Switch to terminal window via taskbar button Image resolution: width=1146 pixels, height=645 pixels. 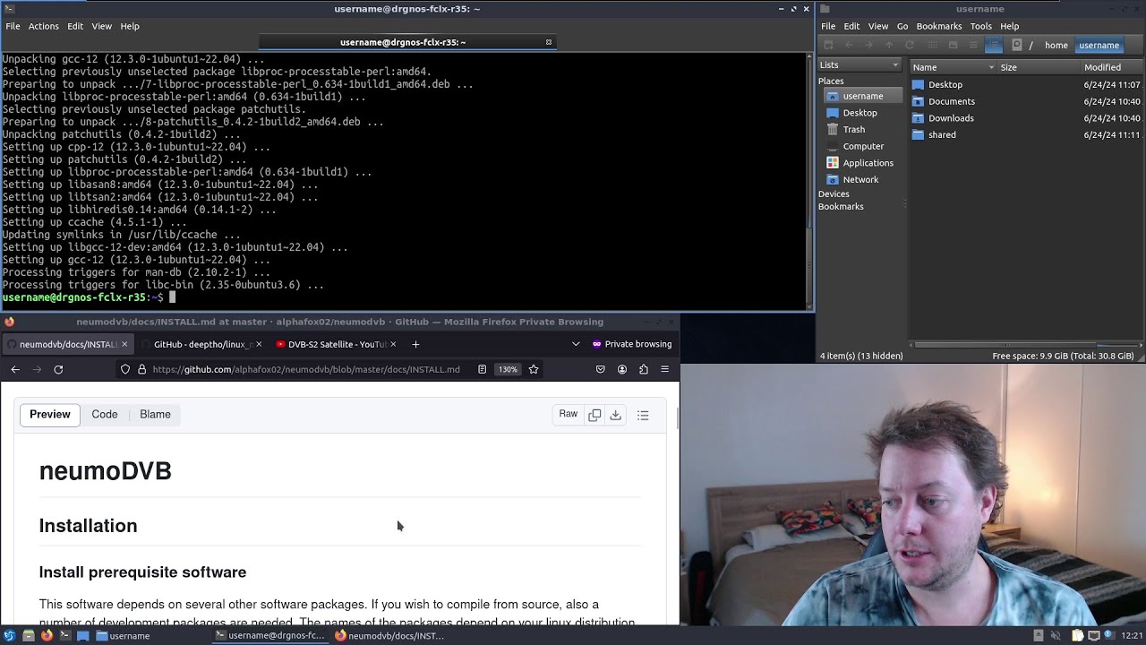click(x=269, y=636)
